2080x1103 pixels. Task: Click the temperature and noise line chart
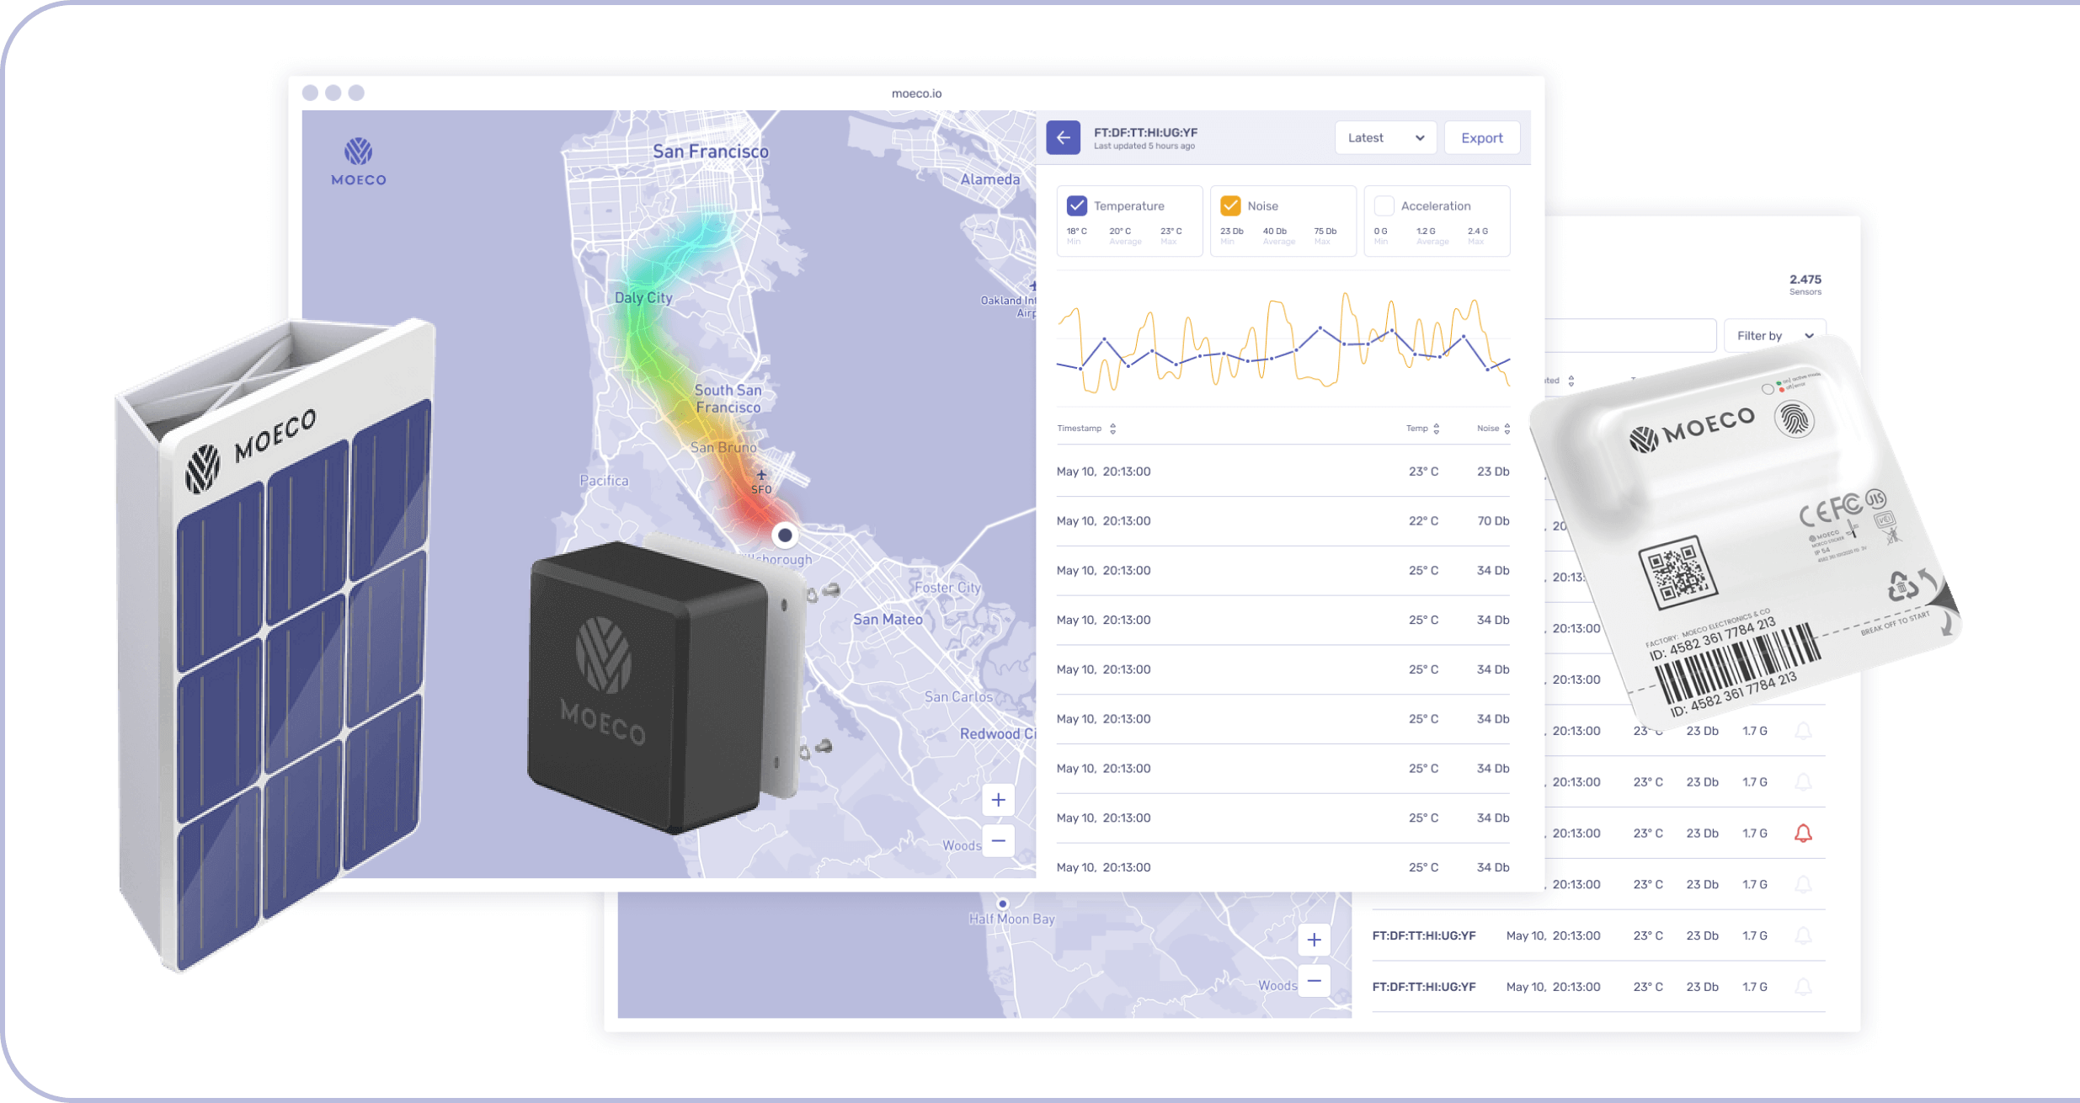1283,343
